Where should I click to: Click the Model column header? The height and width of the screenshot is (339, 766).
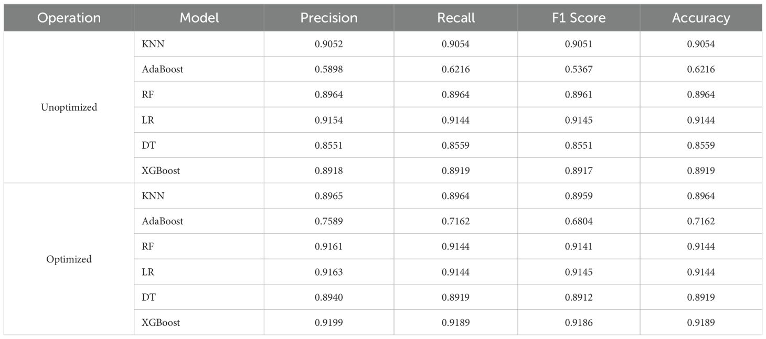coord(199,18)
